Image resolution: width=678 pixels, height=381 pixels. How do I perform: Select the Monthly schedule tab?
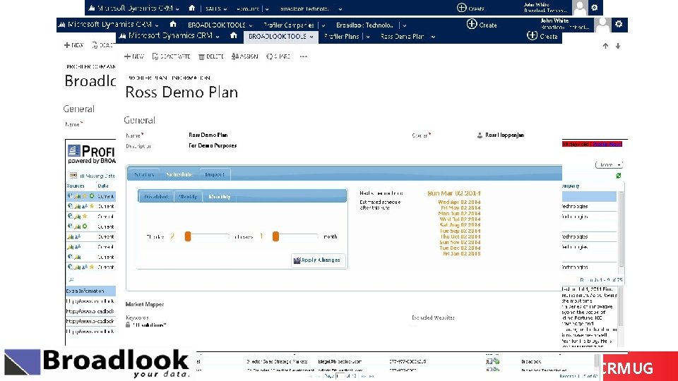(x=220, y=197)
